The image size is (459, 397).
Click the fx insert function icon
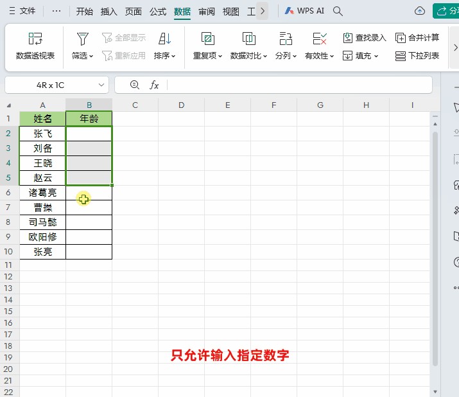[154, 85]
